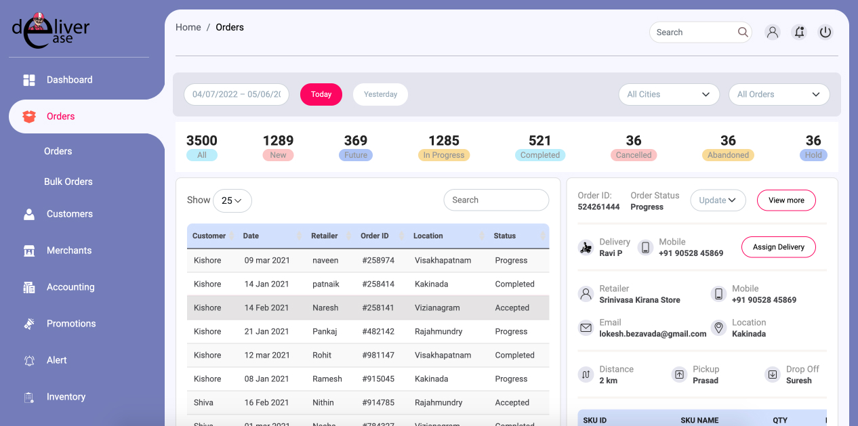Filter orders by the Cancelled status badge
This screenshot has width=858, height=426.
click(633, 155)
